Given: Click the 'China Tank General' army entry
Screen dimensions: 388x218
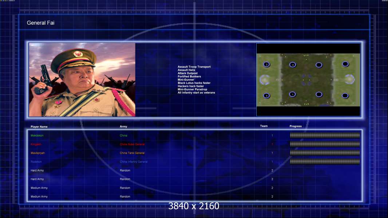Looking at the screenshot, I should click(x=132, y=153).
